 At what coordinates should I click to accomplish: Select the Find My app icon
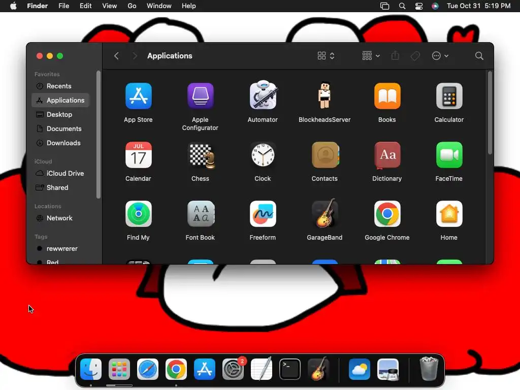click(x=138, y=214)
